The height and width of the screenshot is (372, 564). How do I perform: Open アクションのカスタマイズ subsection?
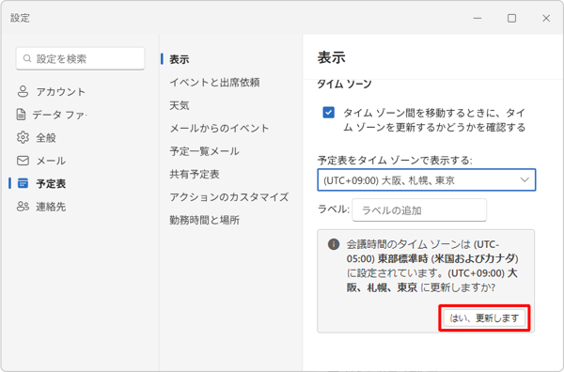coord(229,197)
